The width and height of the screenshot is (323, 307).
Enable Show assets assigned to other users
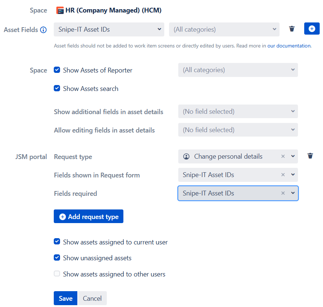pyautogui.click(x=57, y=274)
